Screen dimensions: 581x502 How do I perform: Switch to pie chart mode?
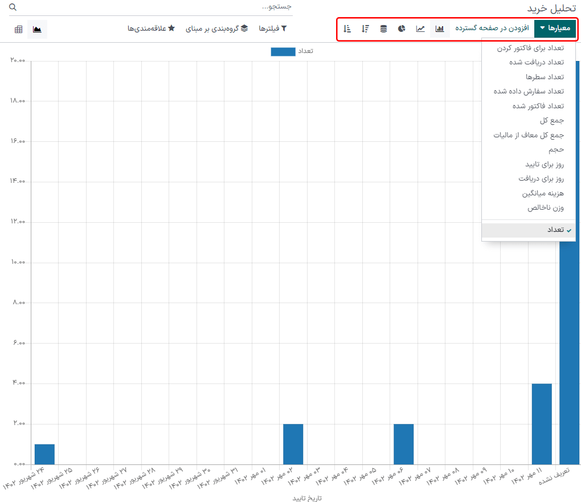(402, 28)
